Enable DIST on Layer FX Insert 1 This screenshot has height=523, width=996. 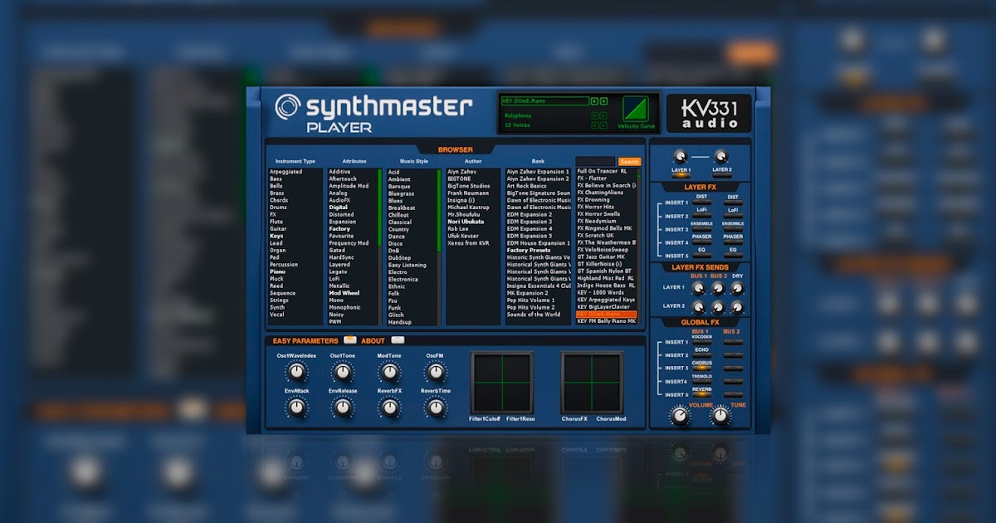[702, 202]
